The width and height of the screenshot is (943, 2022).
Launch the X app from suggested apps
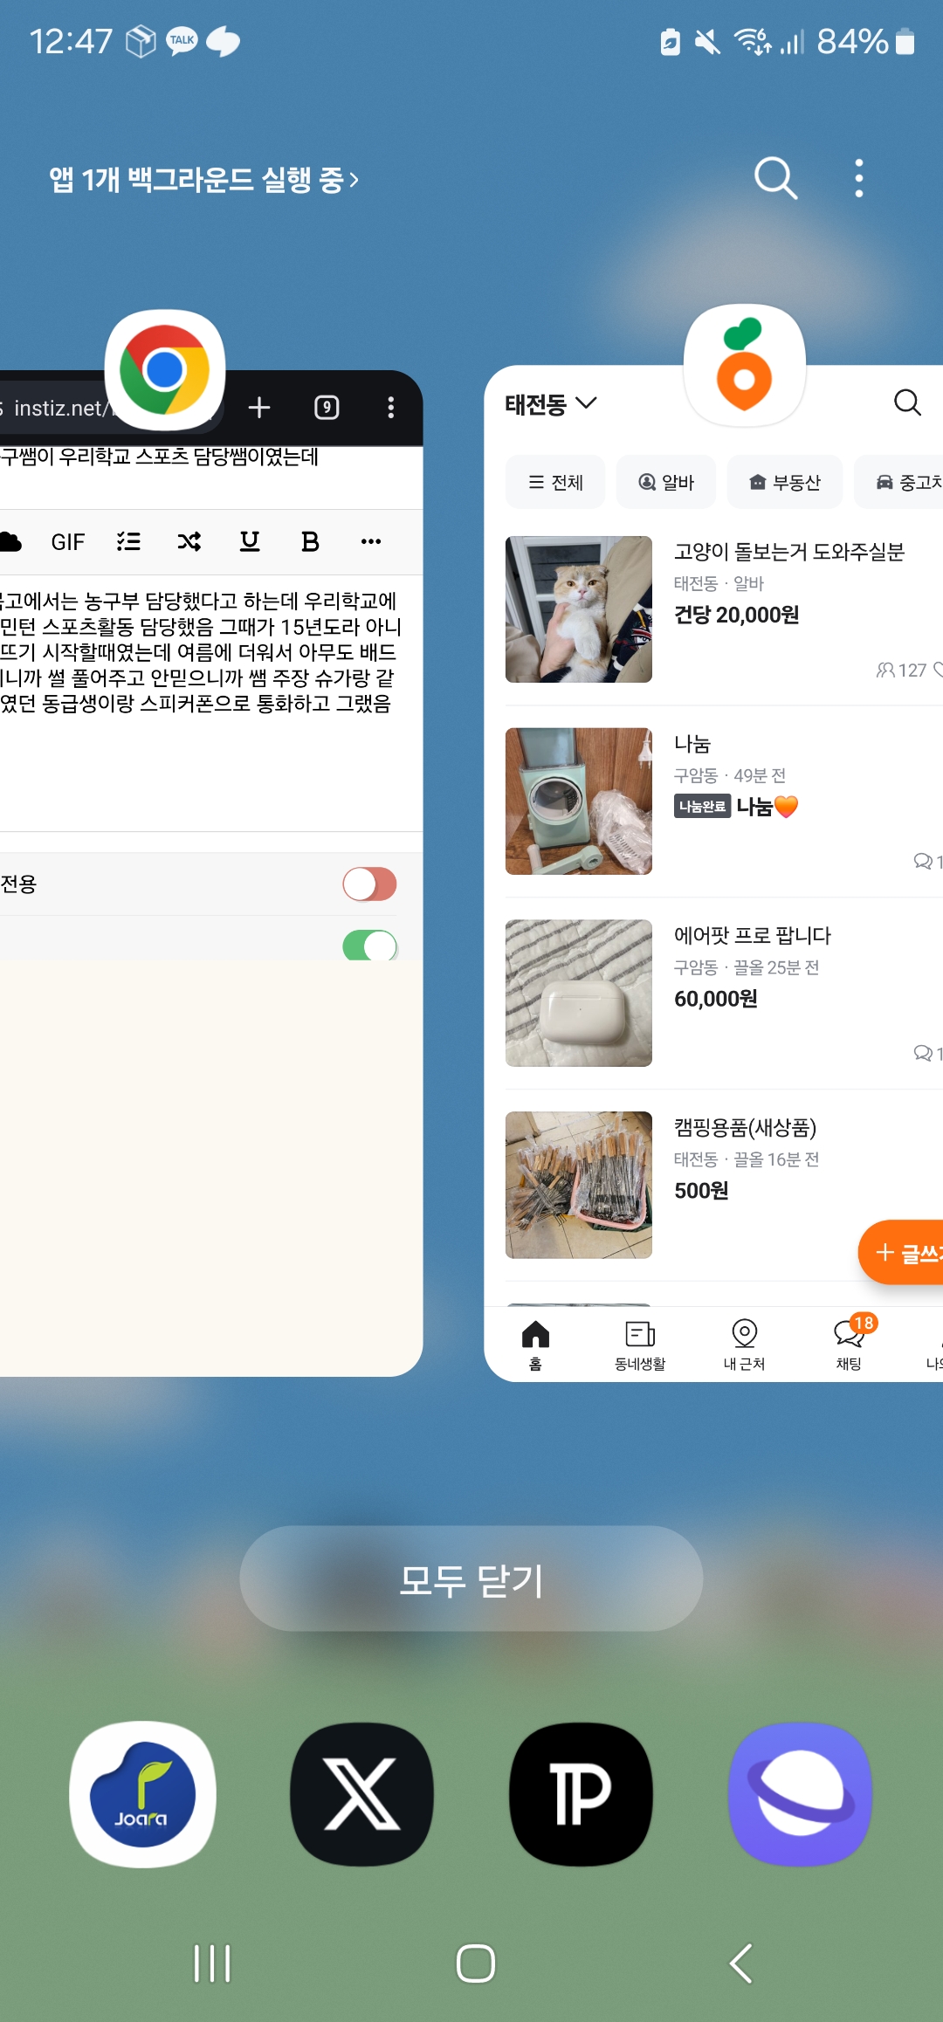pyautogui.click(x=361, y=1794)
